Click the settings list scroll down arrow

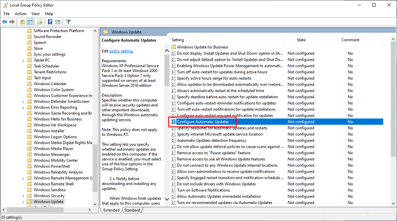click(x=393, y=203)
